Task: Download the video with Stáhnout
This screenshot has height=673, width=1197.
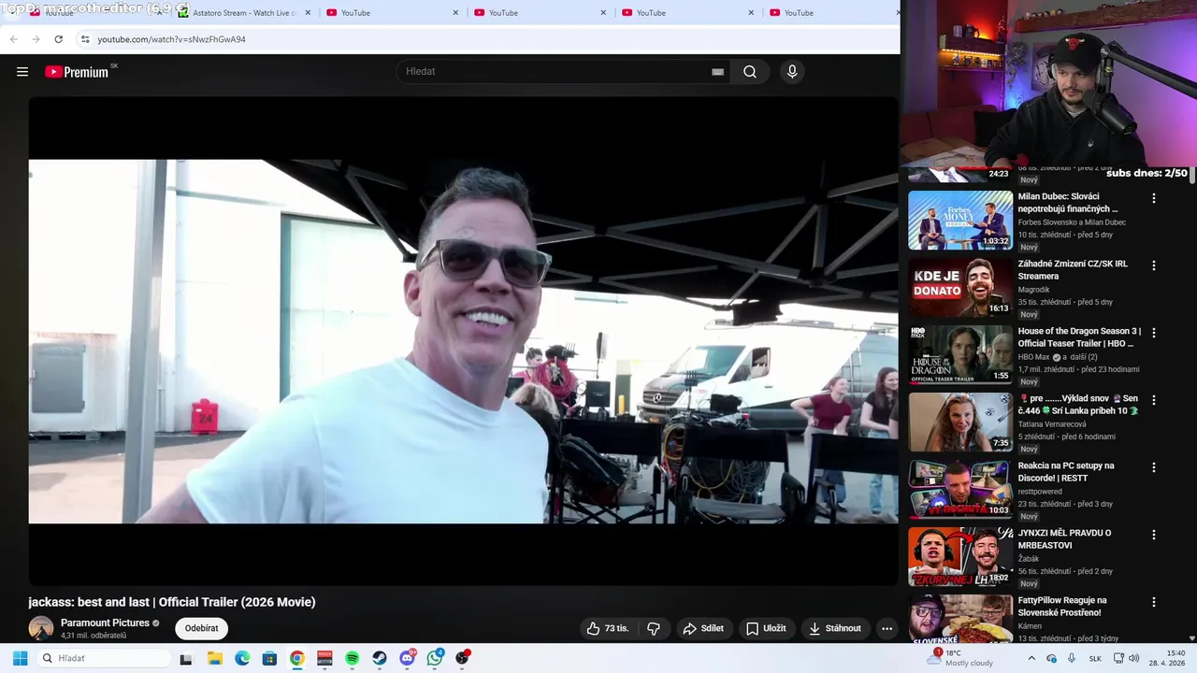Action: pyautogui.click(x=834, y=628)
